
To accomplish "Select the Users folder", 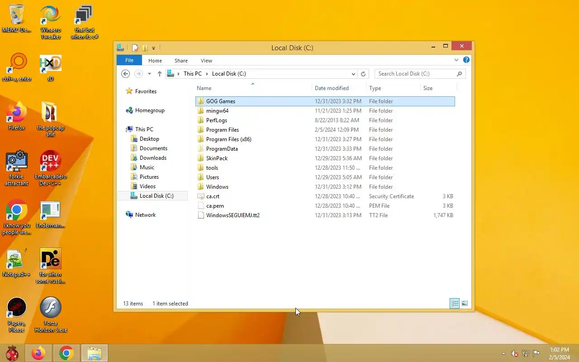I will coord(325,177).
